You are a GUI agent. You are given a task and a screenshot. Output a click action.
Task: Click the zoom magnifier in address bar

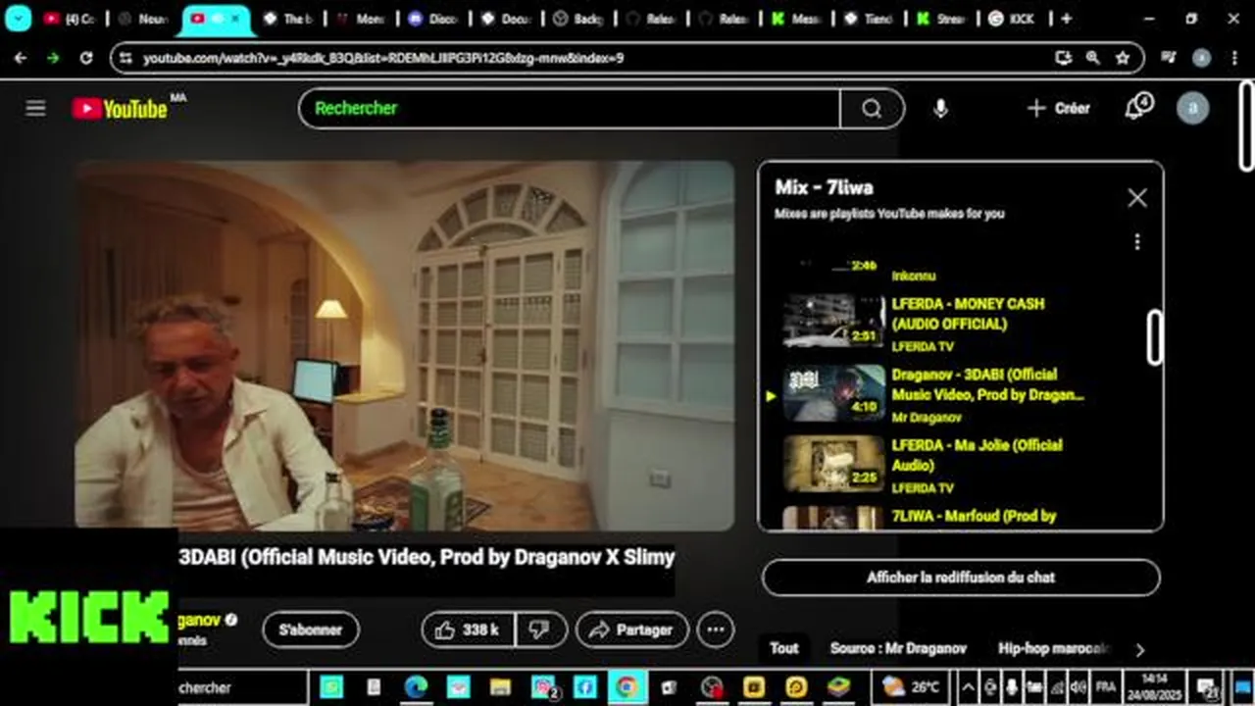[1093, 58]
